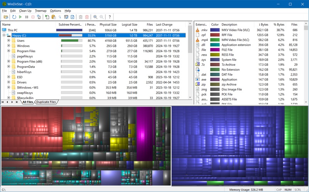
Task: Click the .mkv color swatch
Action: click(215, 30)
